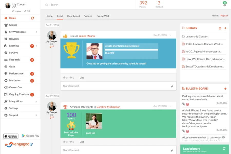Click Caroline Michaelson photo thumbnail

pyautogui.click(x=94, y=121)
